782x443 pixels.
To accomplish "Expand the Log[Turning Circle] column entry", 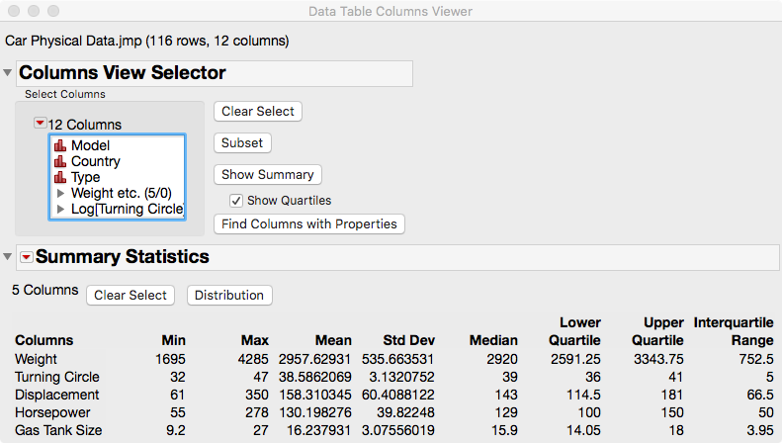I will point(61,209).
